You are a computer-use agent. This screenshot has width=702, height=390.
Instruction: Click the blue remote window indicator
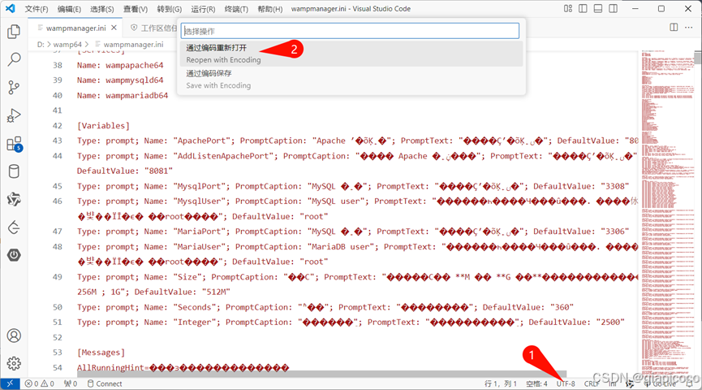(x=10, y=383)
